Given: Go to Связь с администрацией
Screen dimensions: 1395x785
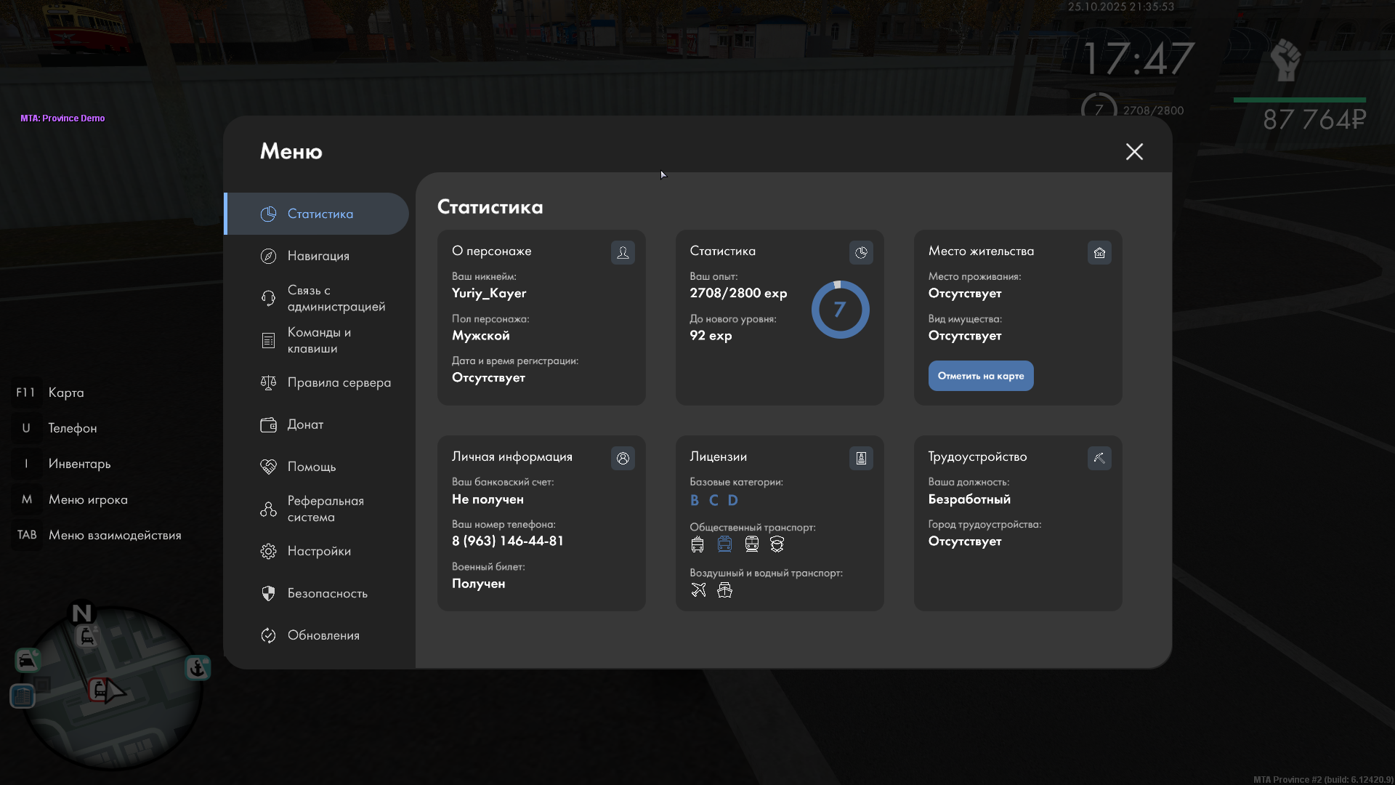Looking at the screenshot, I should click(x=336, y=298).
